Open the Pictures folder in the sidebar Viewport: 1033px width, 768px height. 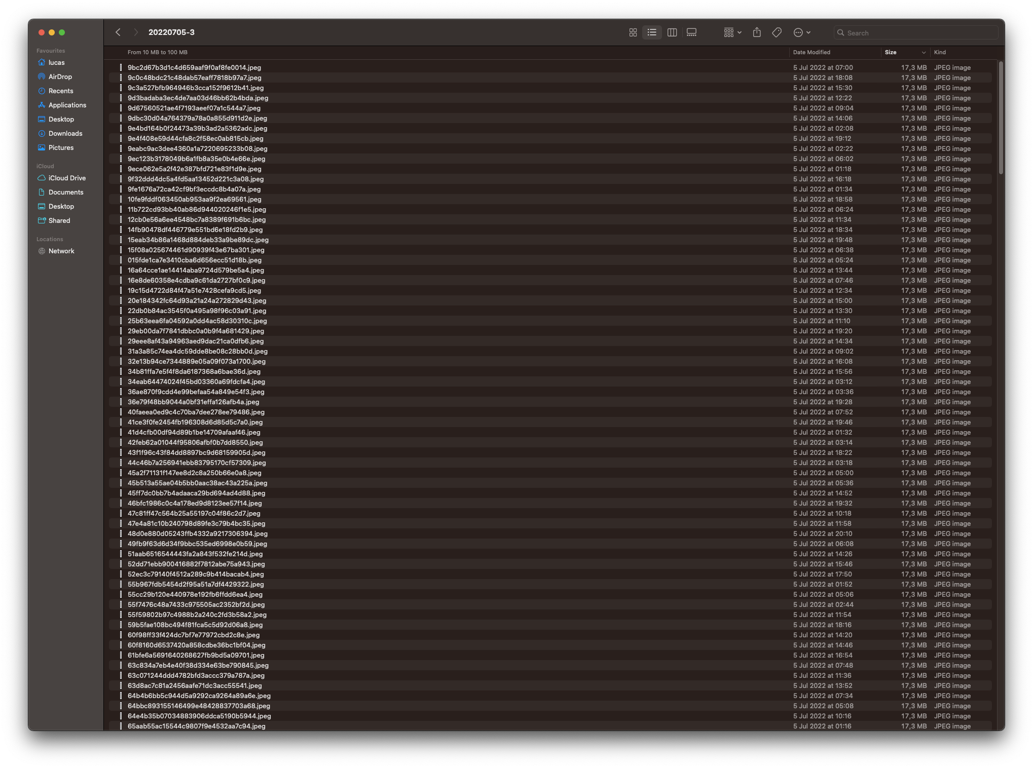click(61, 147)
